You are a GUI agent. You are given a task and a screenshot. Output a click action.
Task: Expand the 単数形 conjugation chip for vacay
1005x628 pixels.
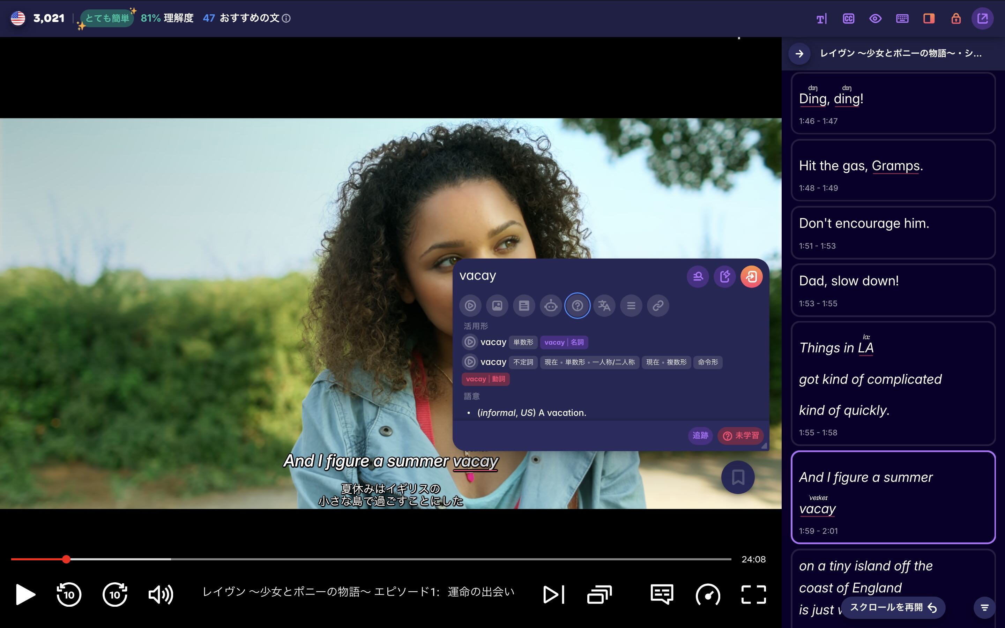pos(523,342)
